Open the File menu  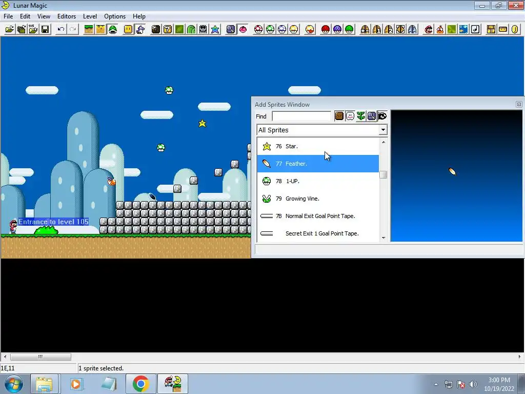pyautogui.click(x=8, y=16)
